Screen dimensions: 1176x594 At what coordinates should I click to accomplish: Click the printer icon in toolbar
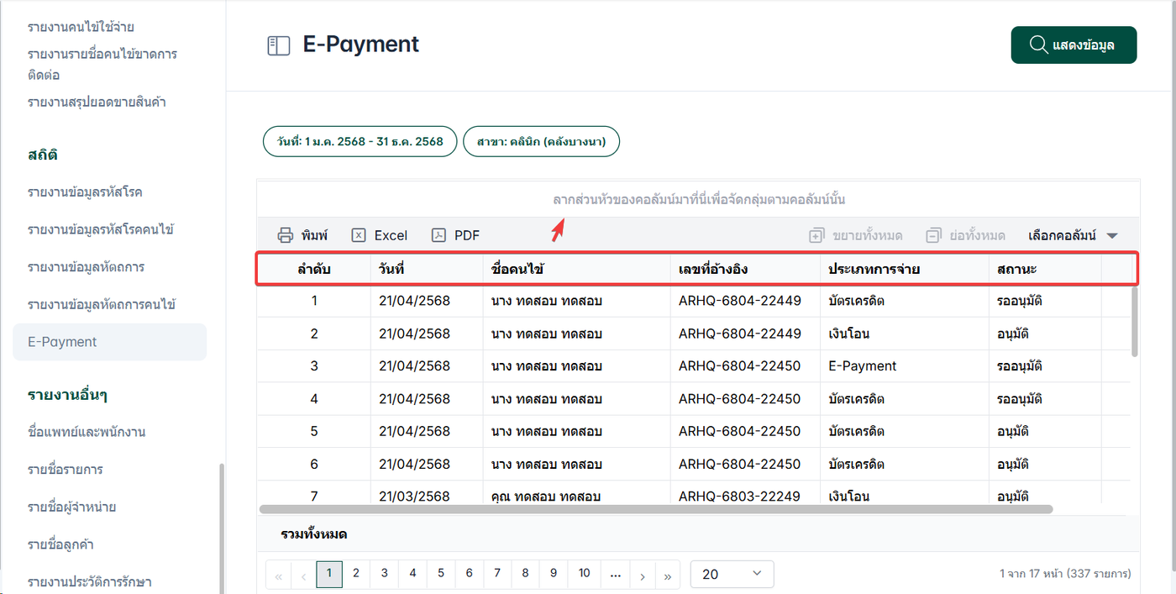tap(286, 235)
